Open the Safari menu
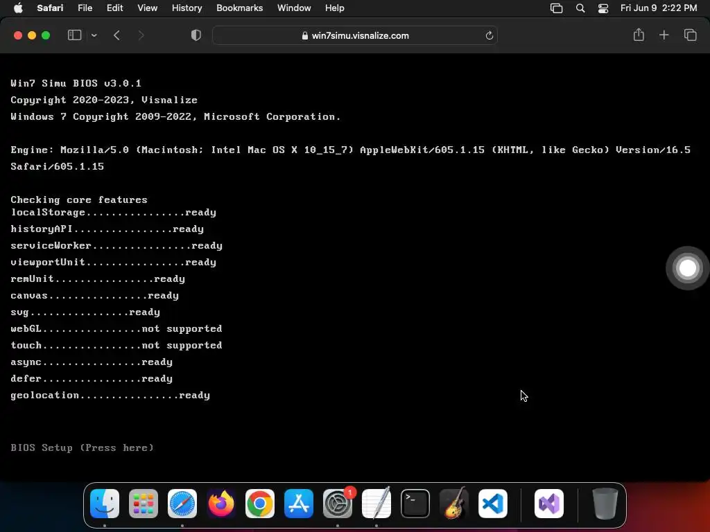Viewport: 710px width, 532px height. [x=50, y=8]
